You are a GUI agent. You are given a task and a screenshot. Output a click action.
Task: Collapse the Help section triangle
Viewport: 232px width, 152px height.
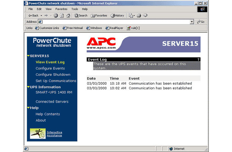click(28, 108)
